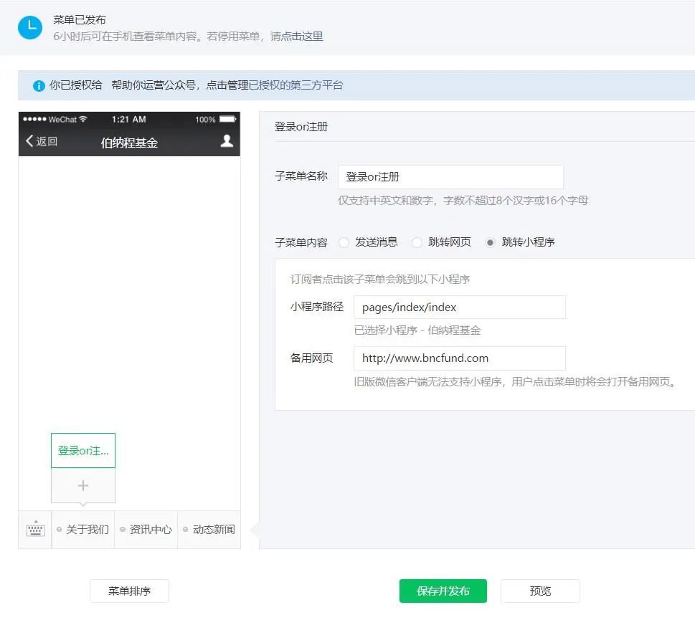Viewport: 695px width, 620px height.
Task: Click the blue info icon in authorization notice
Action: coord(39,85)
